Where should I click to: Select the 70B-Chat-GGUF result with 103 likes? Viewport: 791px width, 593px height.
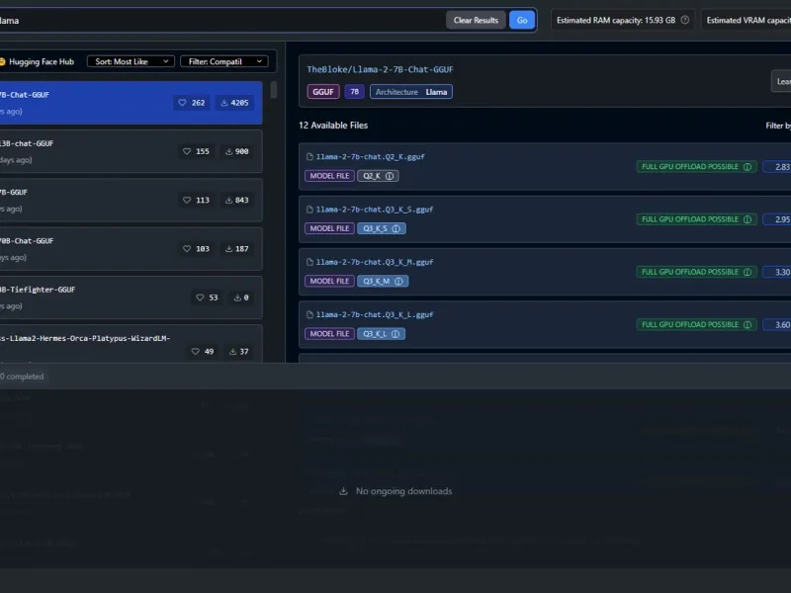pyautogui.click(x=131, y=249)
